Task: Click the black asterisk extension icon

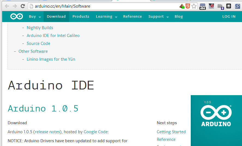Action: tap(229, 6)
